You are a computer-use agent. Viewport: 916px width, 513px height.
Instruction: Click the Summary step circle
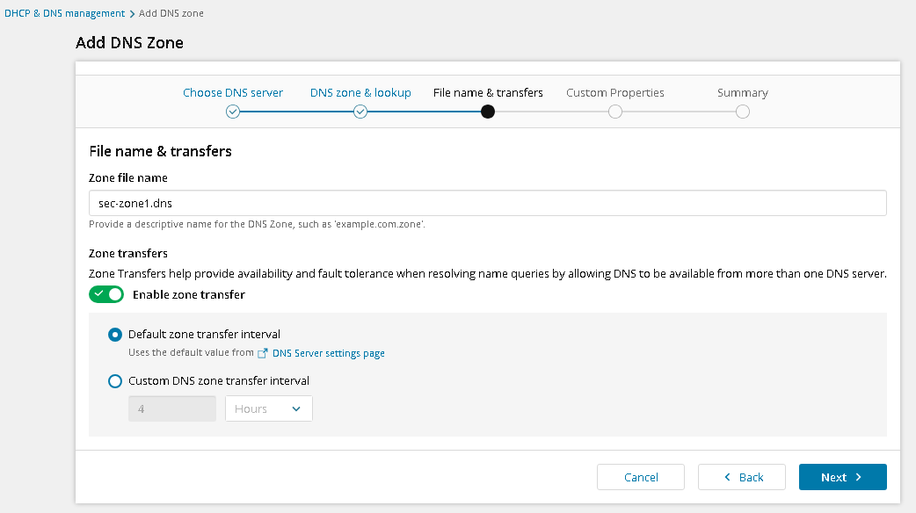pyautogui.click(x=743, y=112)
